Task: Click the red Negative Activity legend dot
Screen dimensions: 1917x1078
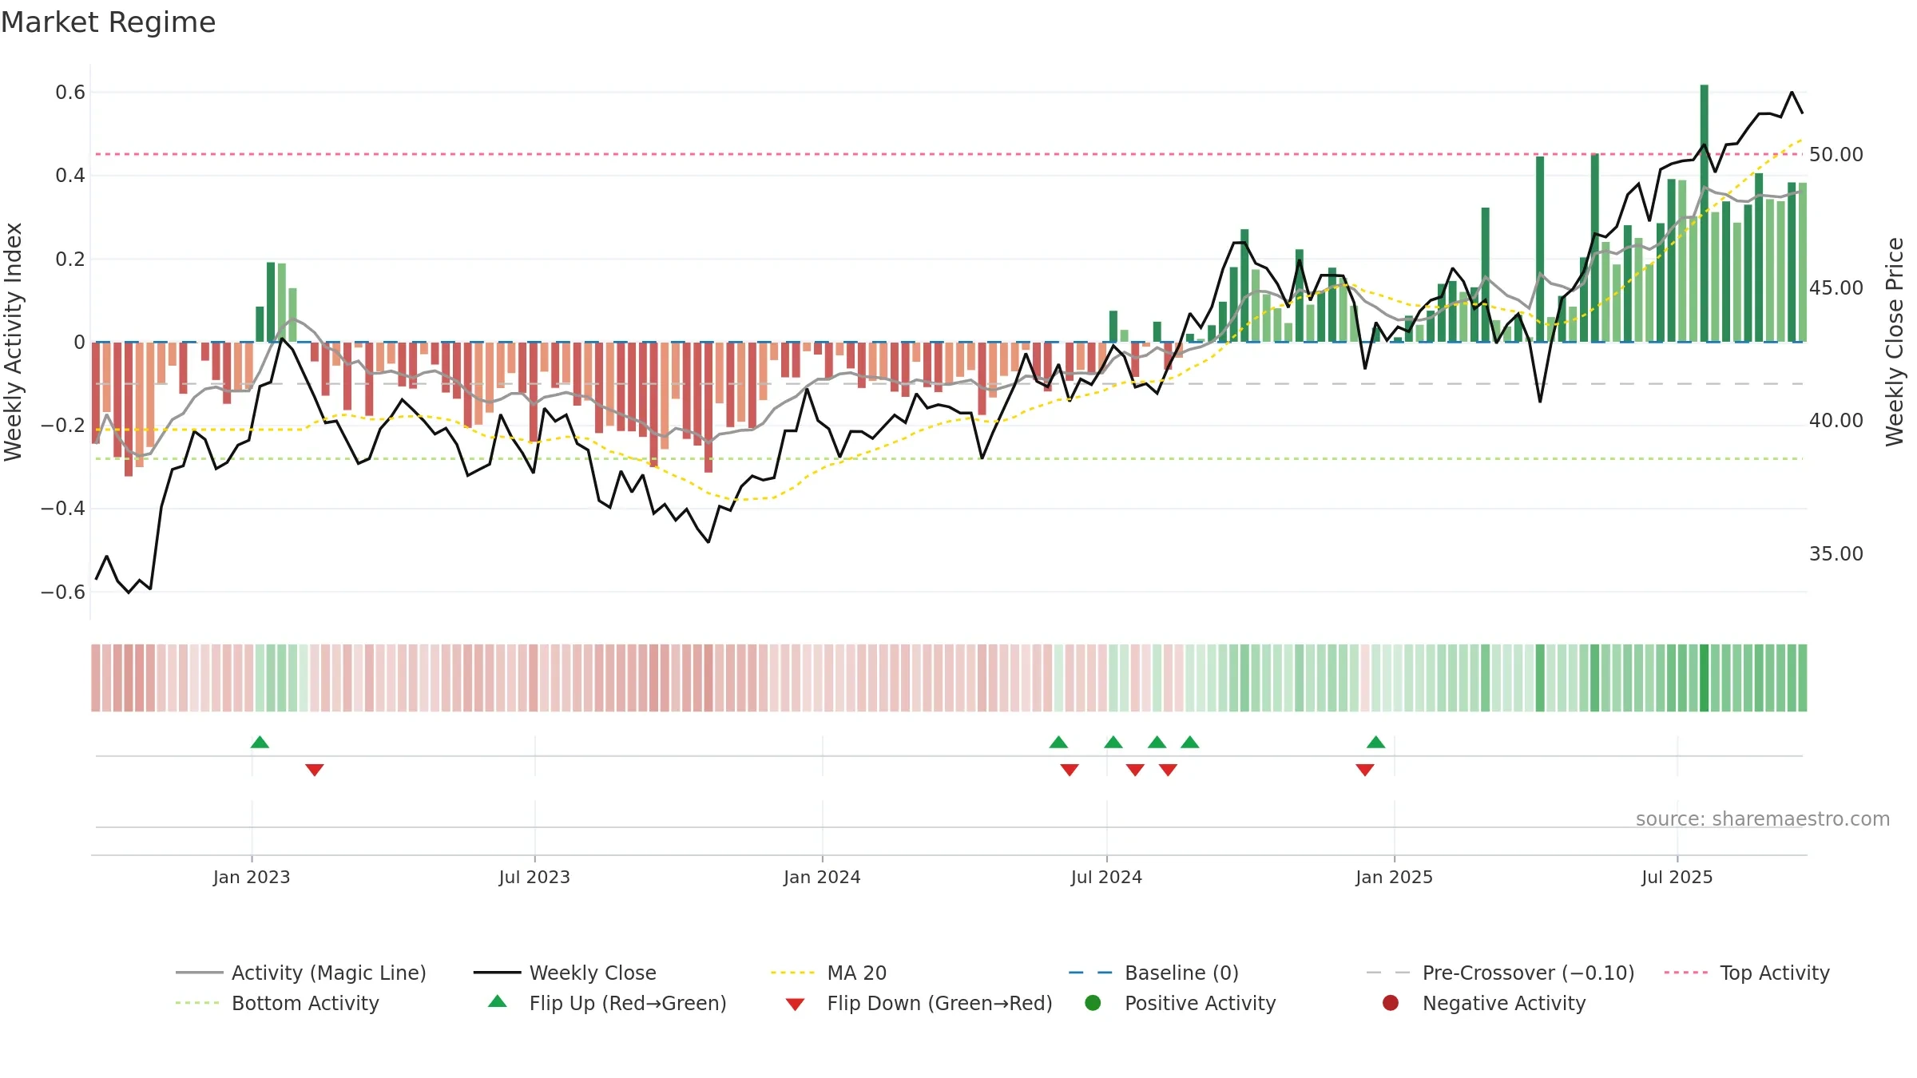Action: click(1391, 1003)
